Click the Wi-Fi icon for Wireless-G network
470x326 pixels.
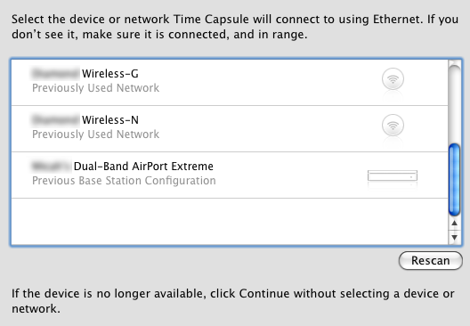393,79
